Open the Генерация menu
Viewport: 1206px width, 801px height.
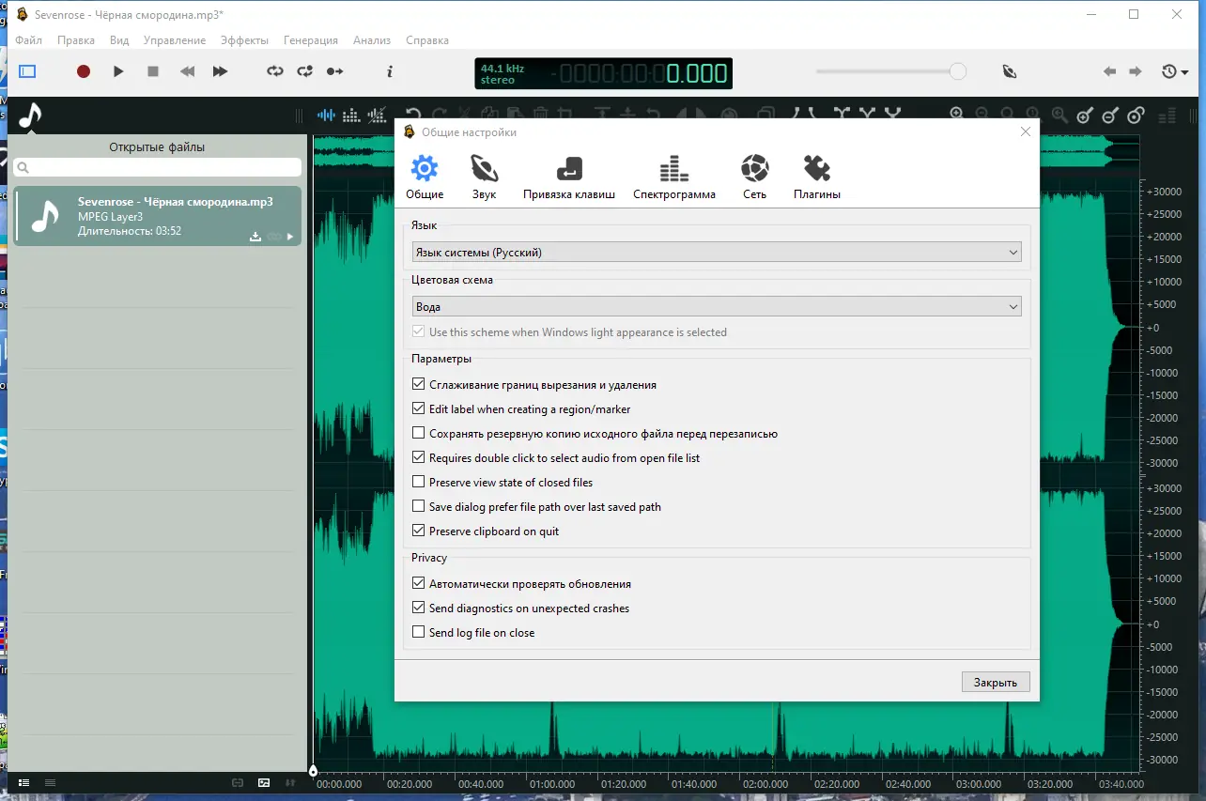310,40
